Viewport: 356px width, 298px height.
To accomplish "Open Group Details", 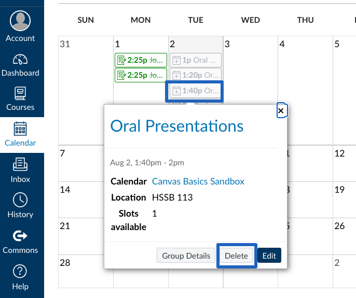I will [x=186, y=256].
